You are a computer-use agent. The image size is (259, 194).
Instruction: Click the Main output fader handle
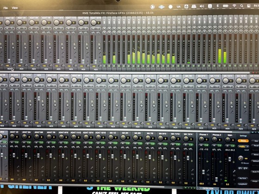229,159
